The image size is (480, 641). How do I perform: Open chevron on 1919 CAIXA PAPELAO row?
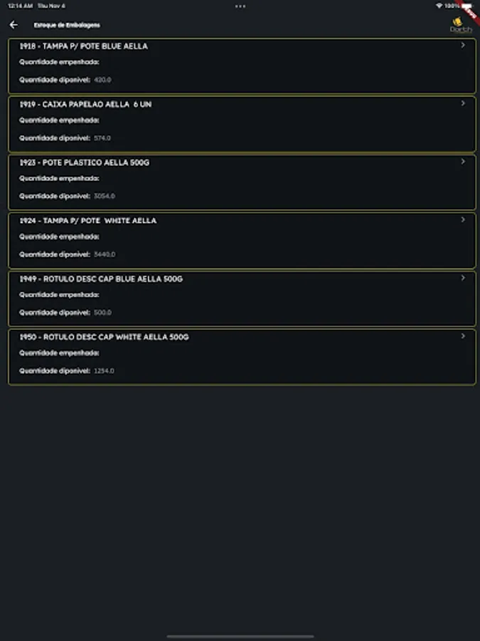coord(463,103)
